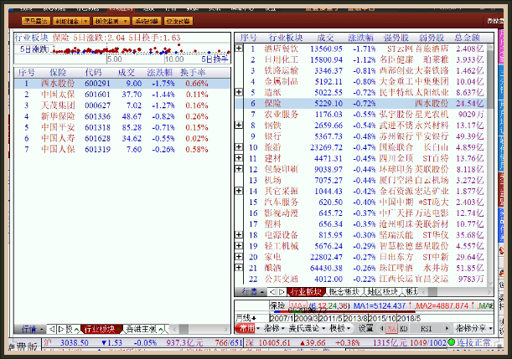Show more indicators with right arrow after RSI

(x=447, y=328)
